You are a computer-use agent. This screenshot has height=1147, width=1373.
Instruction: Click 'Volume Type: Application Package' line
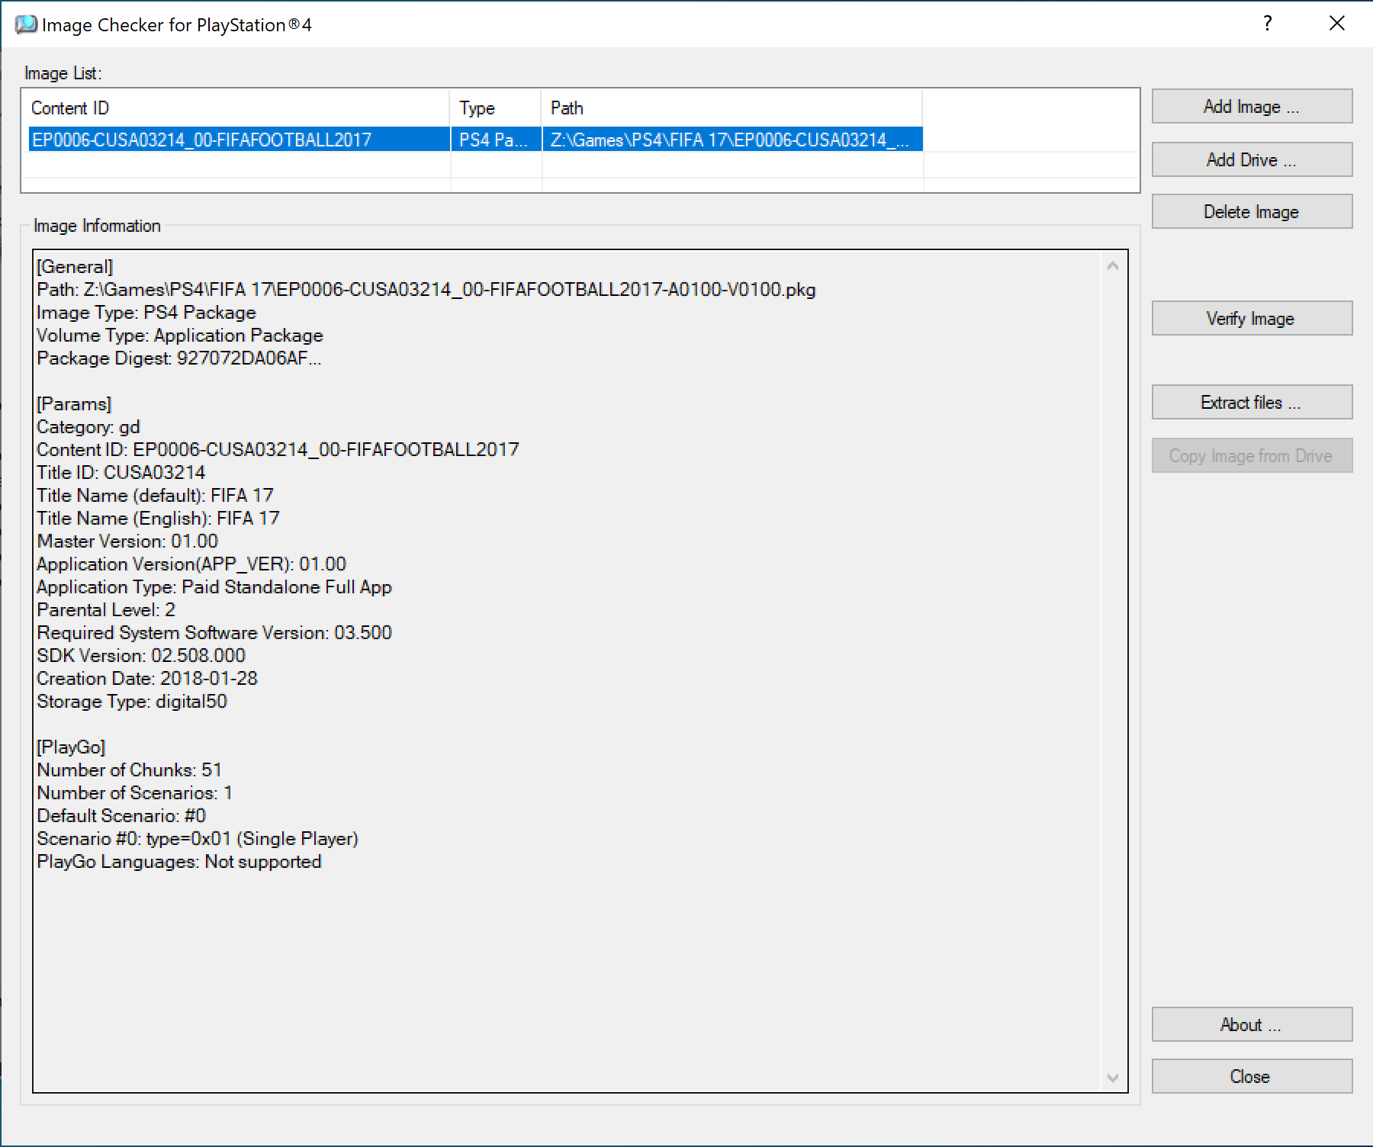(x=180, y=336)
